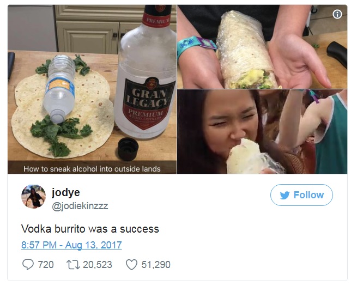Viewport: 351px width, 286px height.
Task: Click the Follow text label
Action: (x=308, y=195)
